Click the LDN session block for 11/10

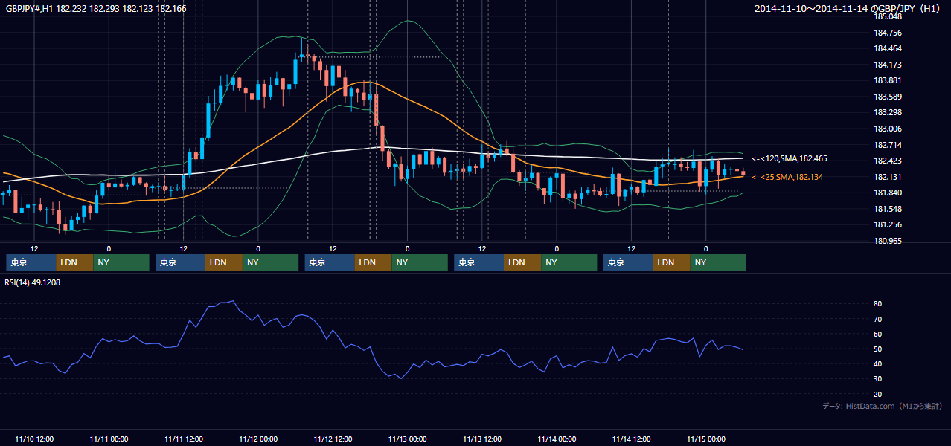click(x=74, y=262)
